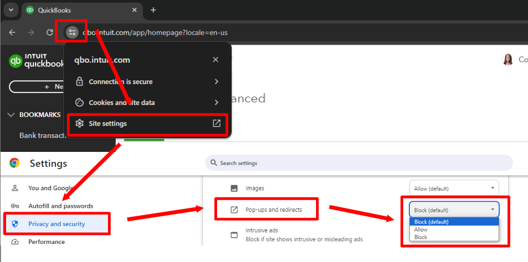This screenshot has width=528, height=262.
Task: Open a new browser tab
Action: [x=153, y=10]
